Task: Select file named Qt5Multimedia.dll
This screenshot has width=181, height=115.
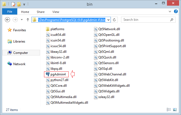Action: tap(63, 97)
